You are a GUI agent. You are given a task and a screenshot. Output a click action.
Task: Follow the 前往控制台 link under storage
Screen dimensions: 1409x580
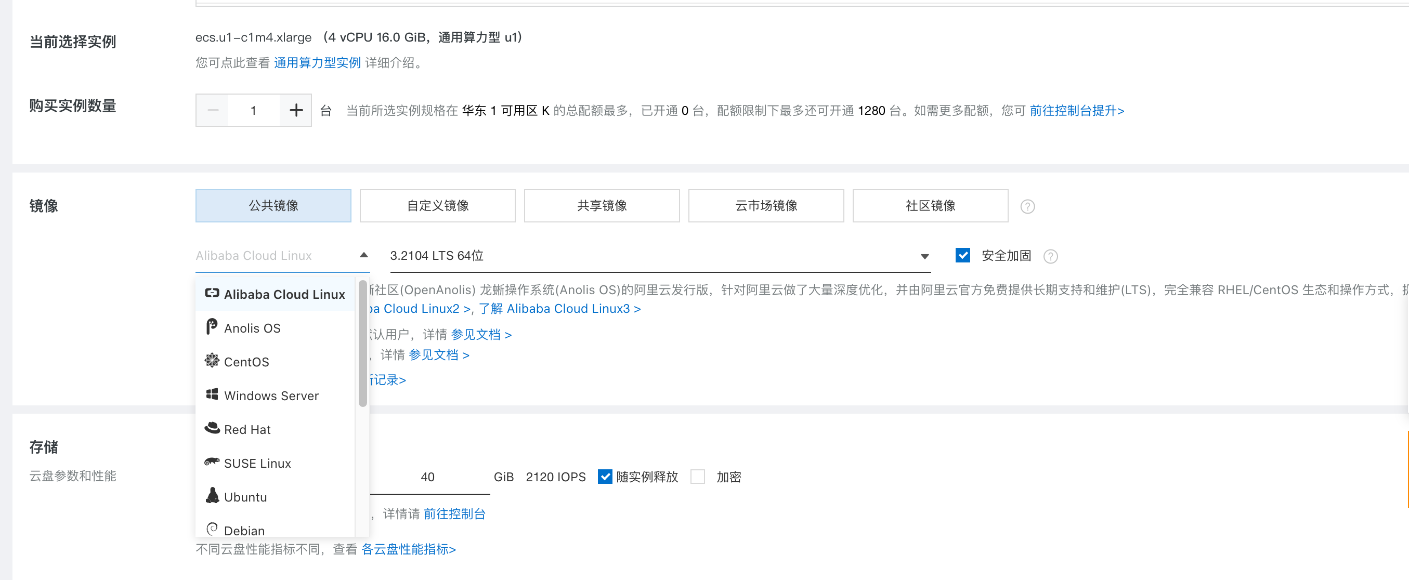tap(454, 514)
